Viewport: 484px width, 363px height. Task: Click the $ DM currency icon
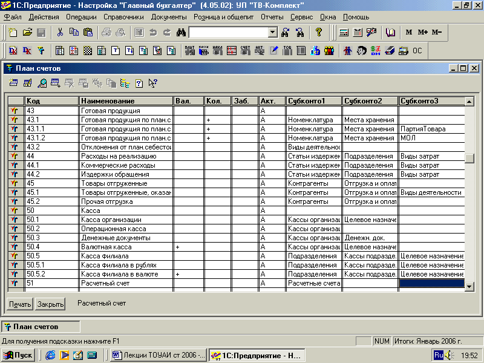pyautogui.click(x=376, y=51)
